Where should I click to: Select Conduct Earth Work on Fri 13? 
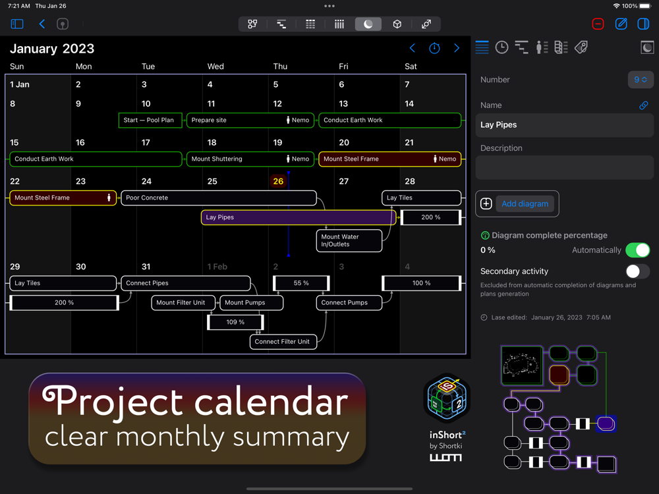[x=389, y=120]
